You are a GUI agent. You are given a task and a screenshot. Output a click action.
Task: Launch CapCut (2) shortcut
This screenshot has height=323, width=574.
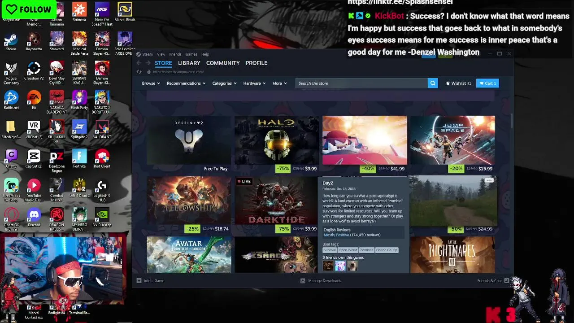pyautogui.click(x=34, y=158)
